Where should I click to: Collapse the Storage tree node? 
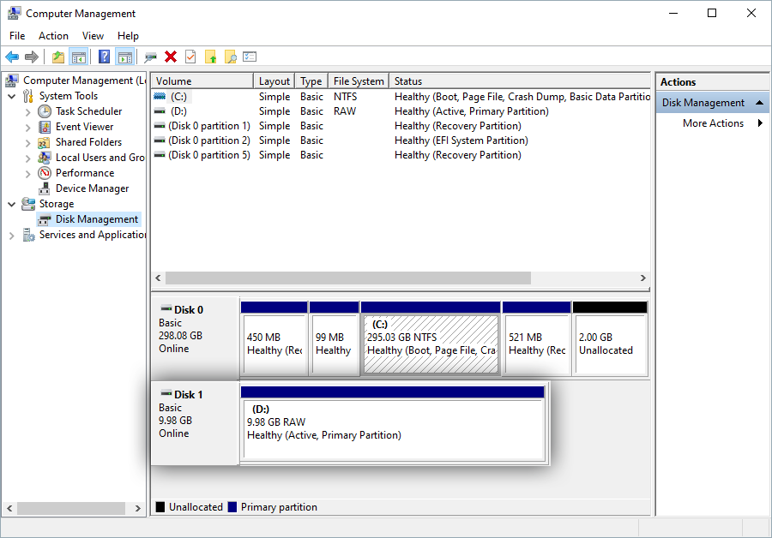(x=12, y=204)
